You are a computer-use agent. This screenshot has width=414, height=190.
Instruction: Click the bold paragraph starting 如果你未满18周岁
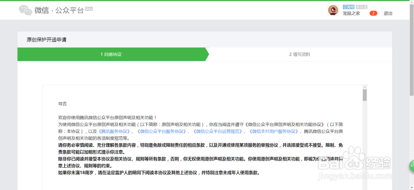(x=159, y=173)
